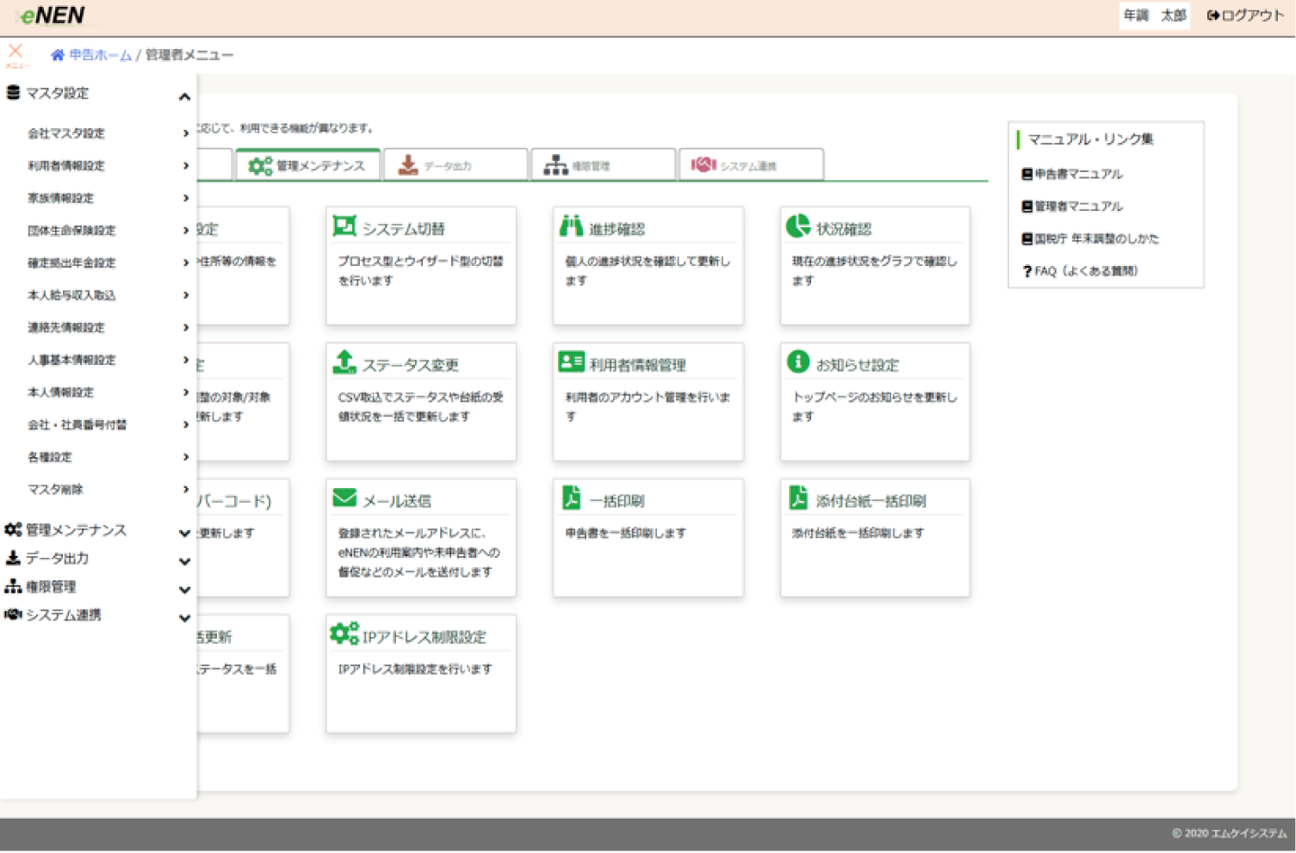The width and height of the screenshot is (1296, 853).
Task: Close the side menu with X icon
Action: pos(16,52)
